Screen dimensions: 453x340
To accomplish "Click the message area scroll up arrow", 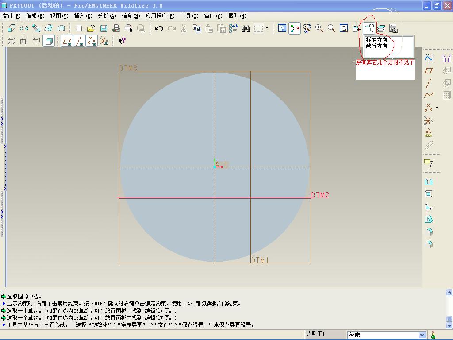I will (x=449, y=293).
